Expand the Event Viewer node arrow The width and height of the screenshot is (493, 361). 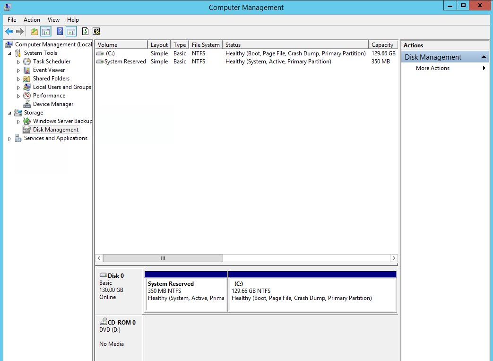18,70
